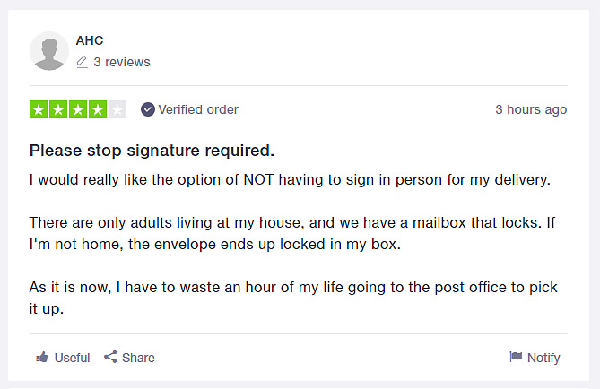Screen dimensions: 600x389
Task: Report the review via Notify
Action: [x=535, y=358]
